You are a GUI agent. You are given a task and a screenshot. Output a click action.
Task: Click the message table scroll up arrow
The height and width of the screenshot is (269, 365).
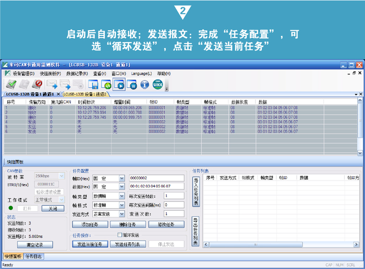[360, 100]
